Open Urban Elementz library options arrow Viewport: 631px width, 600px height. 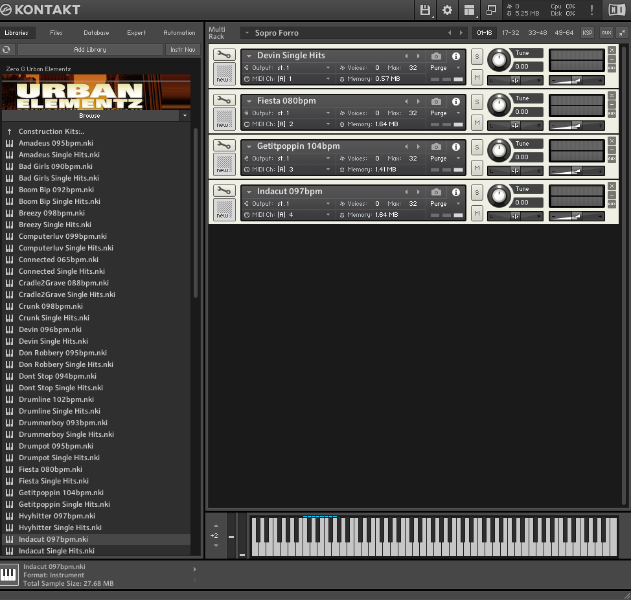(x=185, y=116)
